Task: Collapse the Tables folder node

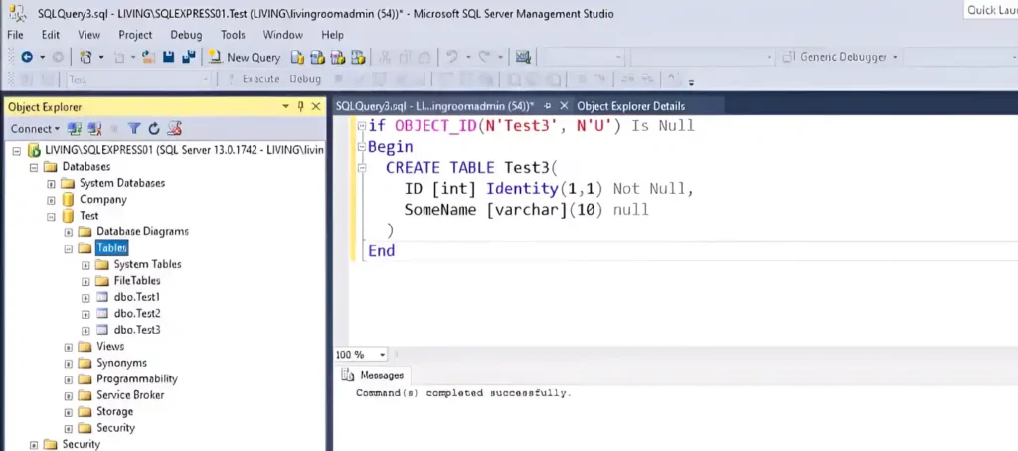Action: coord(69,248)
